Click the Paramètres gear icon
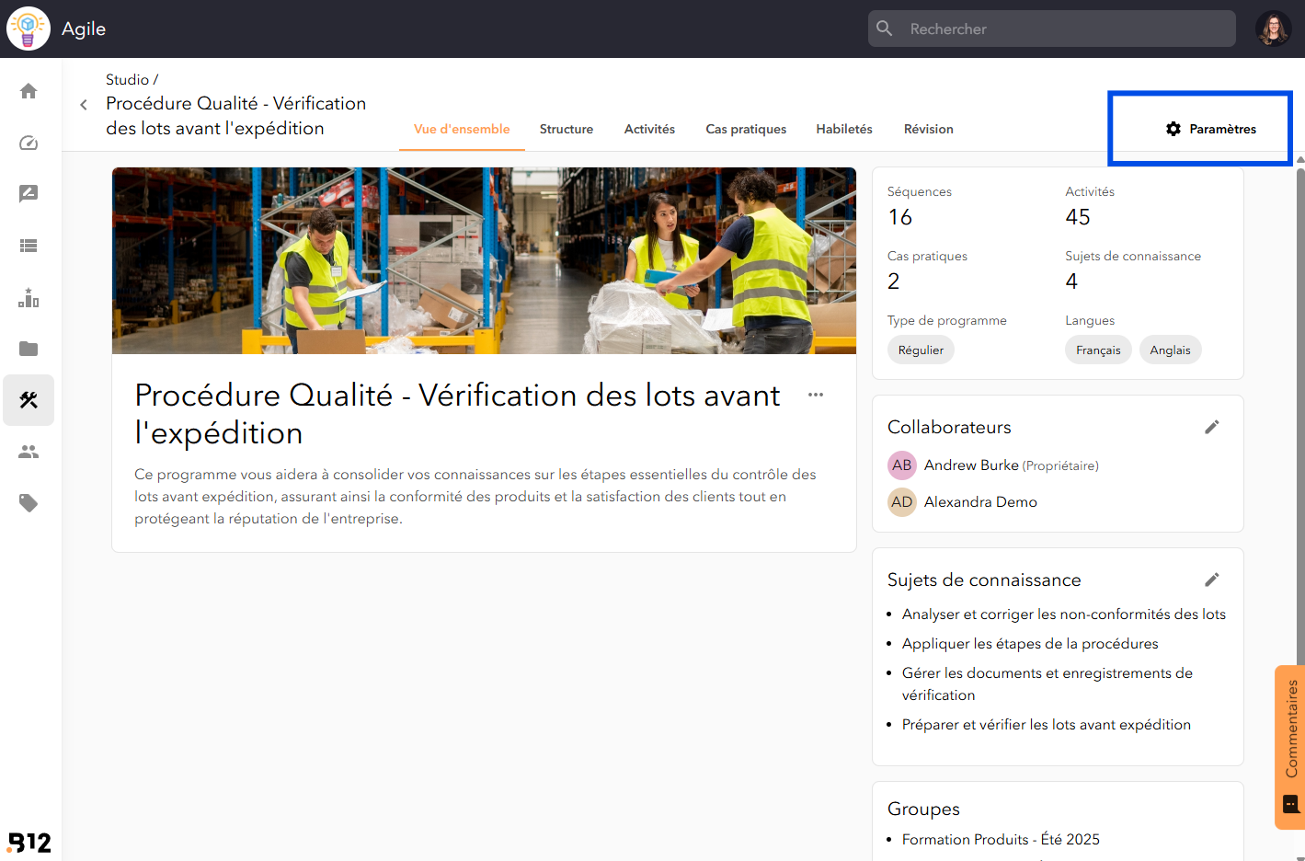This screenshot has width=1305, height=861. (1173, 129)
